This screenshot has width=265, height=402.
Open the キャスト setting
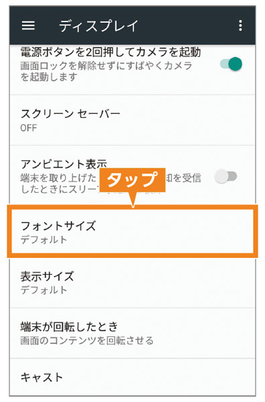click(132, 377)
